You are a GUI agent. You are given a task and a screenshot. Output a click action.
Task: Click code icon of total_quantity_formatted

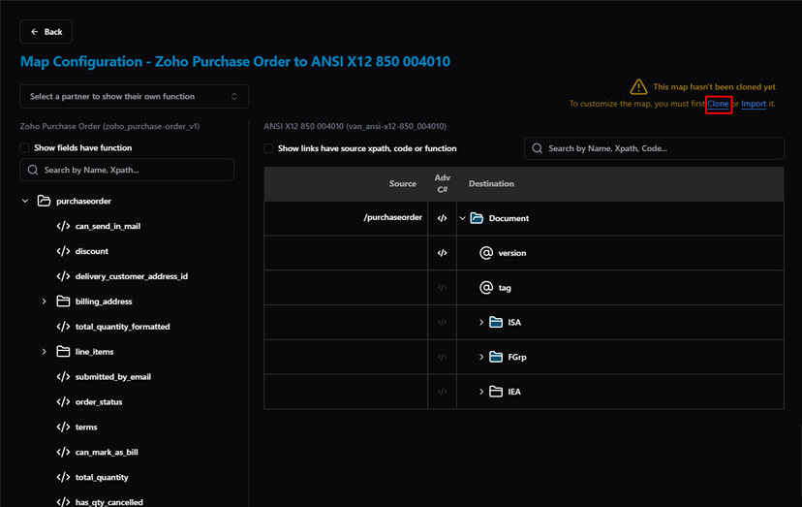pyautogui.click(x=63, y=327)
